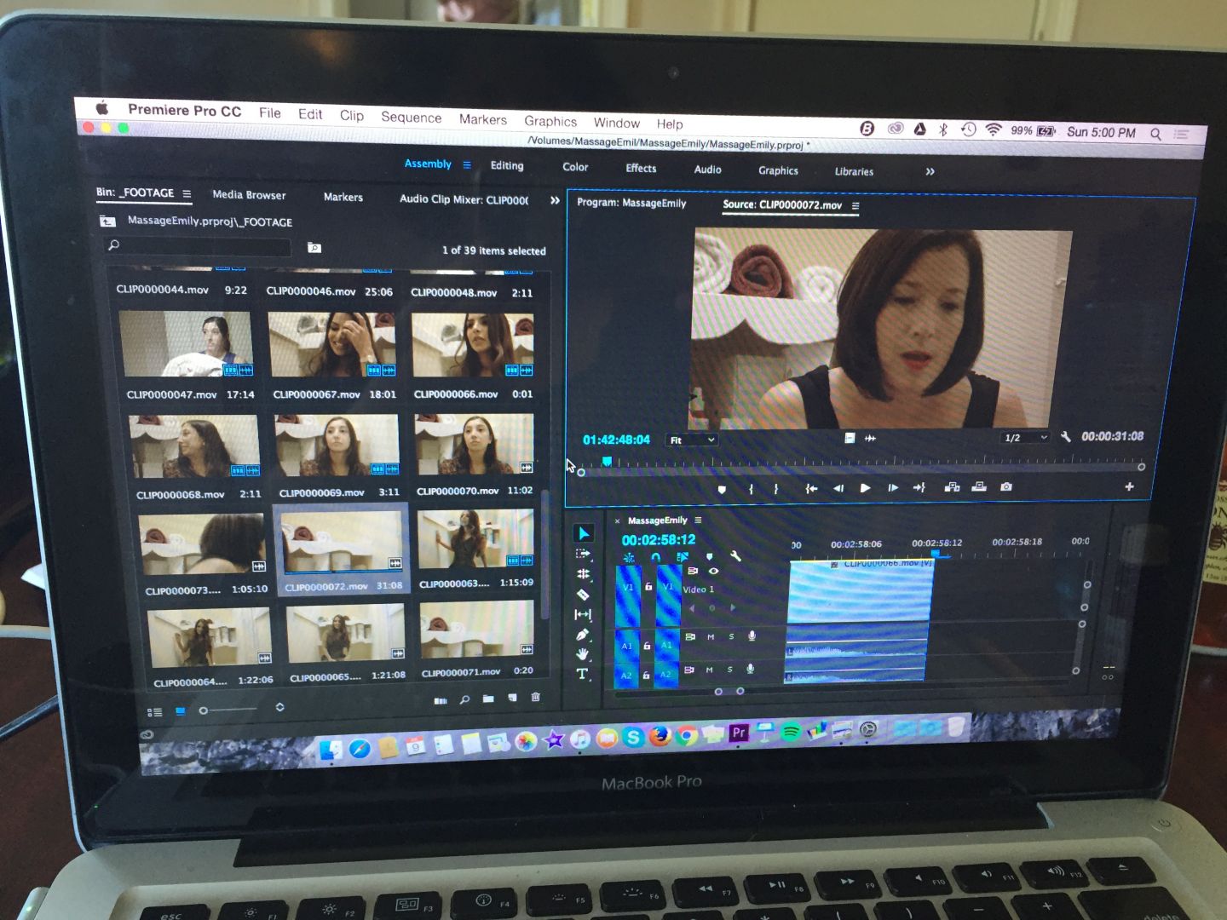Expand the workspace overflow chevrons

click(x=930, y=171)
